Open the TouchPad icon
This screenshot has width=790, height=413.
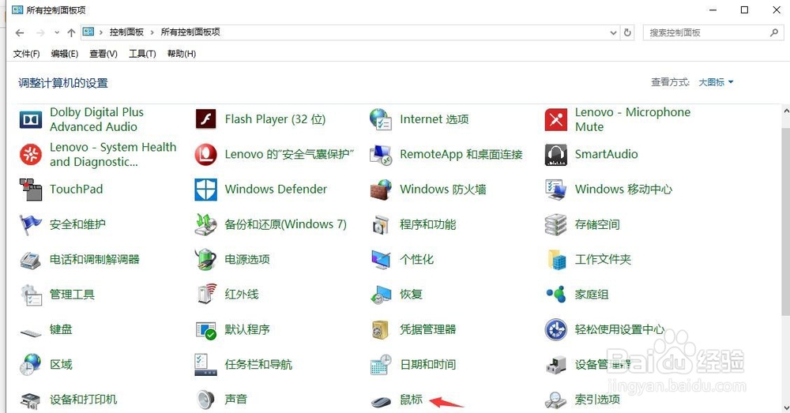(31, 190)
